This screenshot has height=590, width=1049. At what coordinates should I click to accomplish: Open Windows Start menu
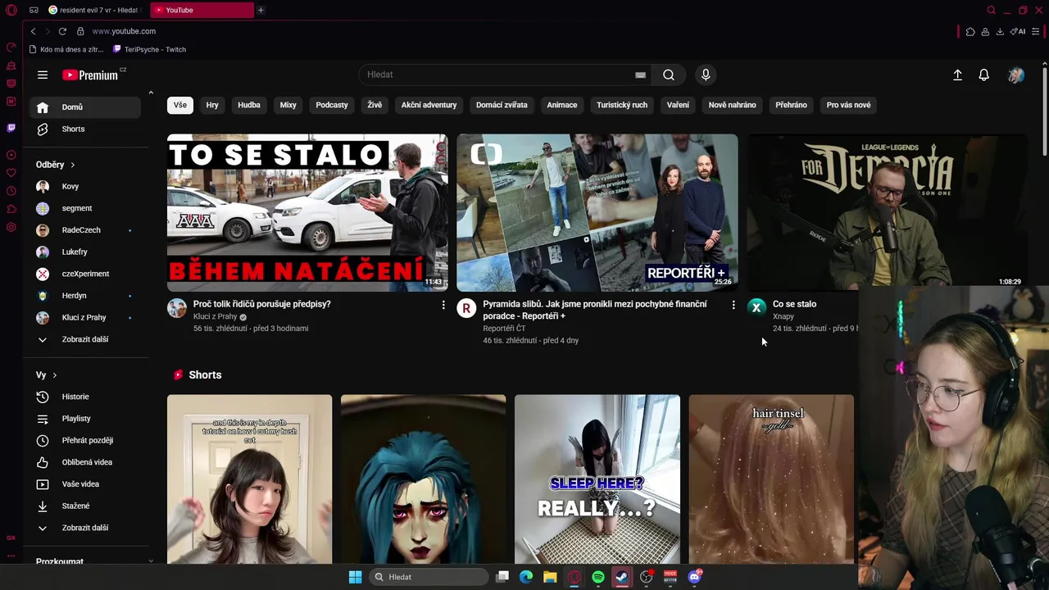(355, 577)
